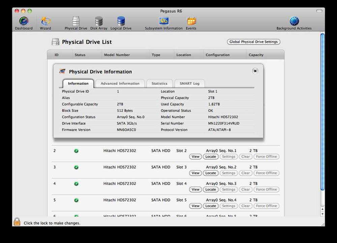The image size is (337, 243).
Task: View details for drive in Slot 2
Action: click(195, 157)
